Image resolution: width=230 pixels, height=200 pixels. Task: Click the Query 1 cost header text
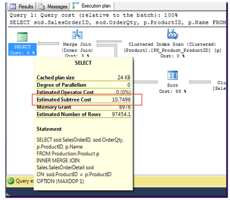click(x=94, y=15)
